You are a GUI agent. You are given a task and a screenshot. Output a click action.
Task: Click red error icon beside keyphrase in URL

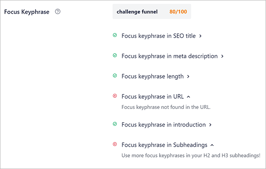115,96
